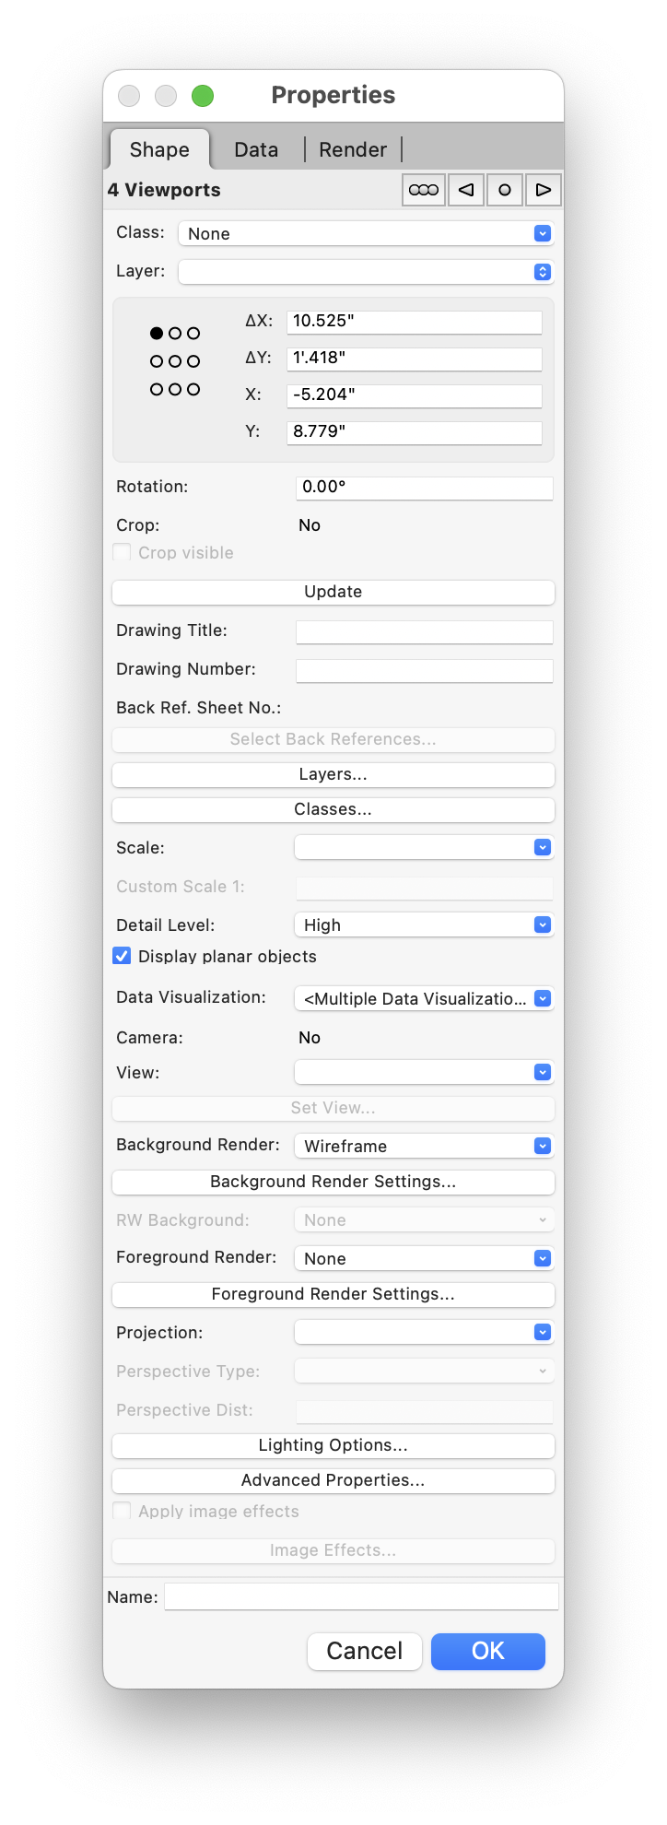Image resolution: width=667 pixels, height=1825 pixels.
Task: Click the multiple edit mode icon
Action: click(x=424, y=190)
